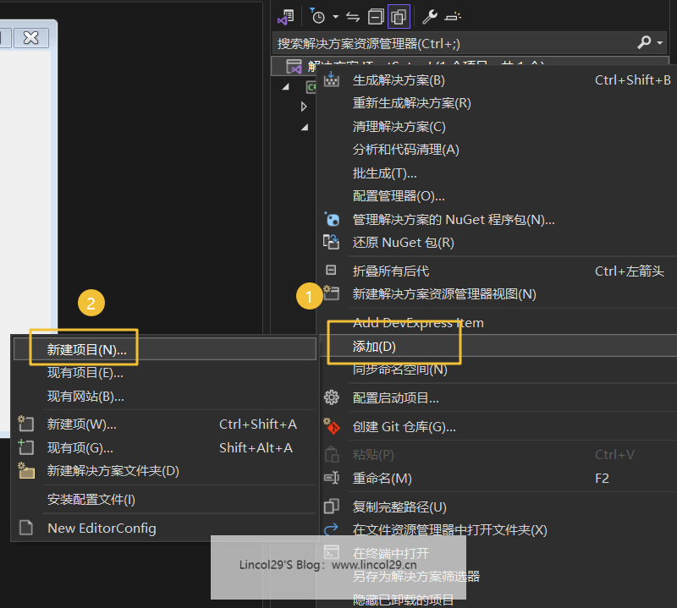Select 重命名(M) from the context menu

click(x=382, y=478)
